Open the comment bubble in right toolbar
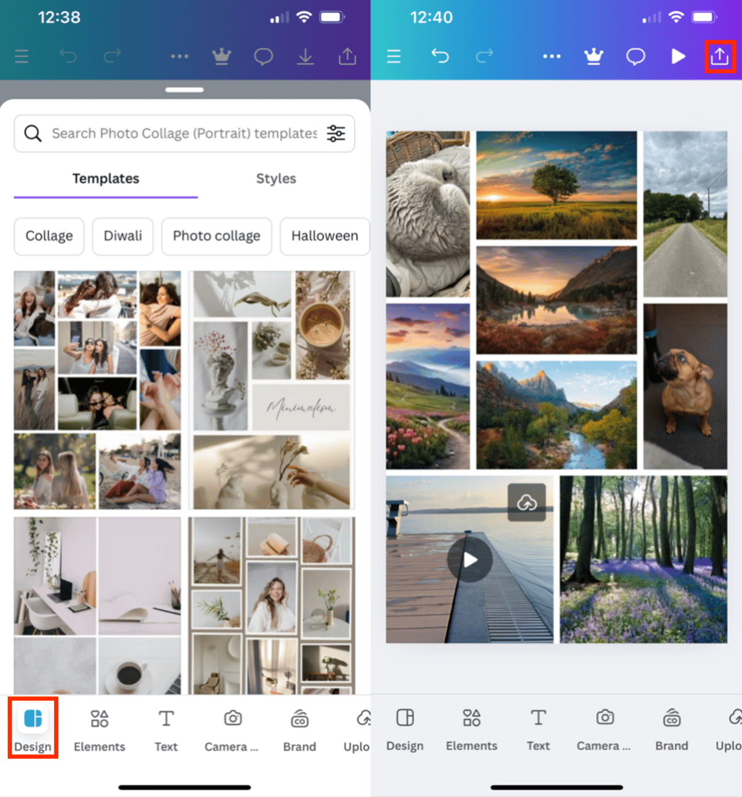The image size is (742, 797). point(635,57)
